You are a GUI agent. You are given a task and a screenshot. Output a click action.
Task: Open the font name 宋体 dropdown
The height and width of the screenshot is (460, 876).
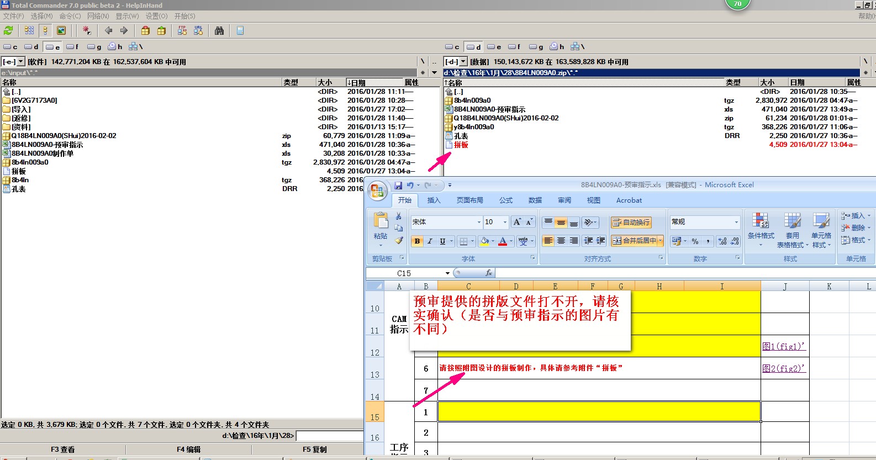tap(479, 222)
